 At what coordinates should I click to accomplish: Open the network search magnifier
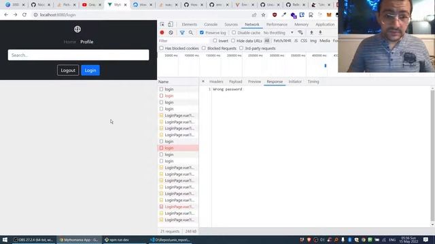191,33
